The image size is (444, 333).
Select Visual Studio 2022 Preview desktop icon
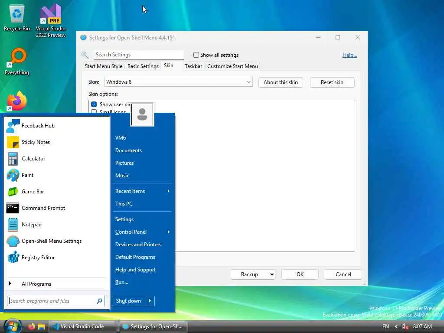(51, 20)
